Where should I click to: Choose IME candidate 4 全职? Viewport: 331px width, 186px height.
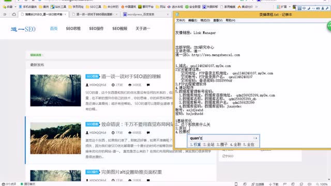click(x=235, y=145)
